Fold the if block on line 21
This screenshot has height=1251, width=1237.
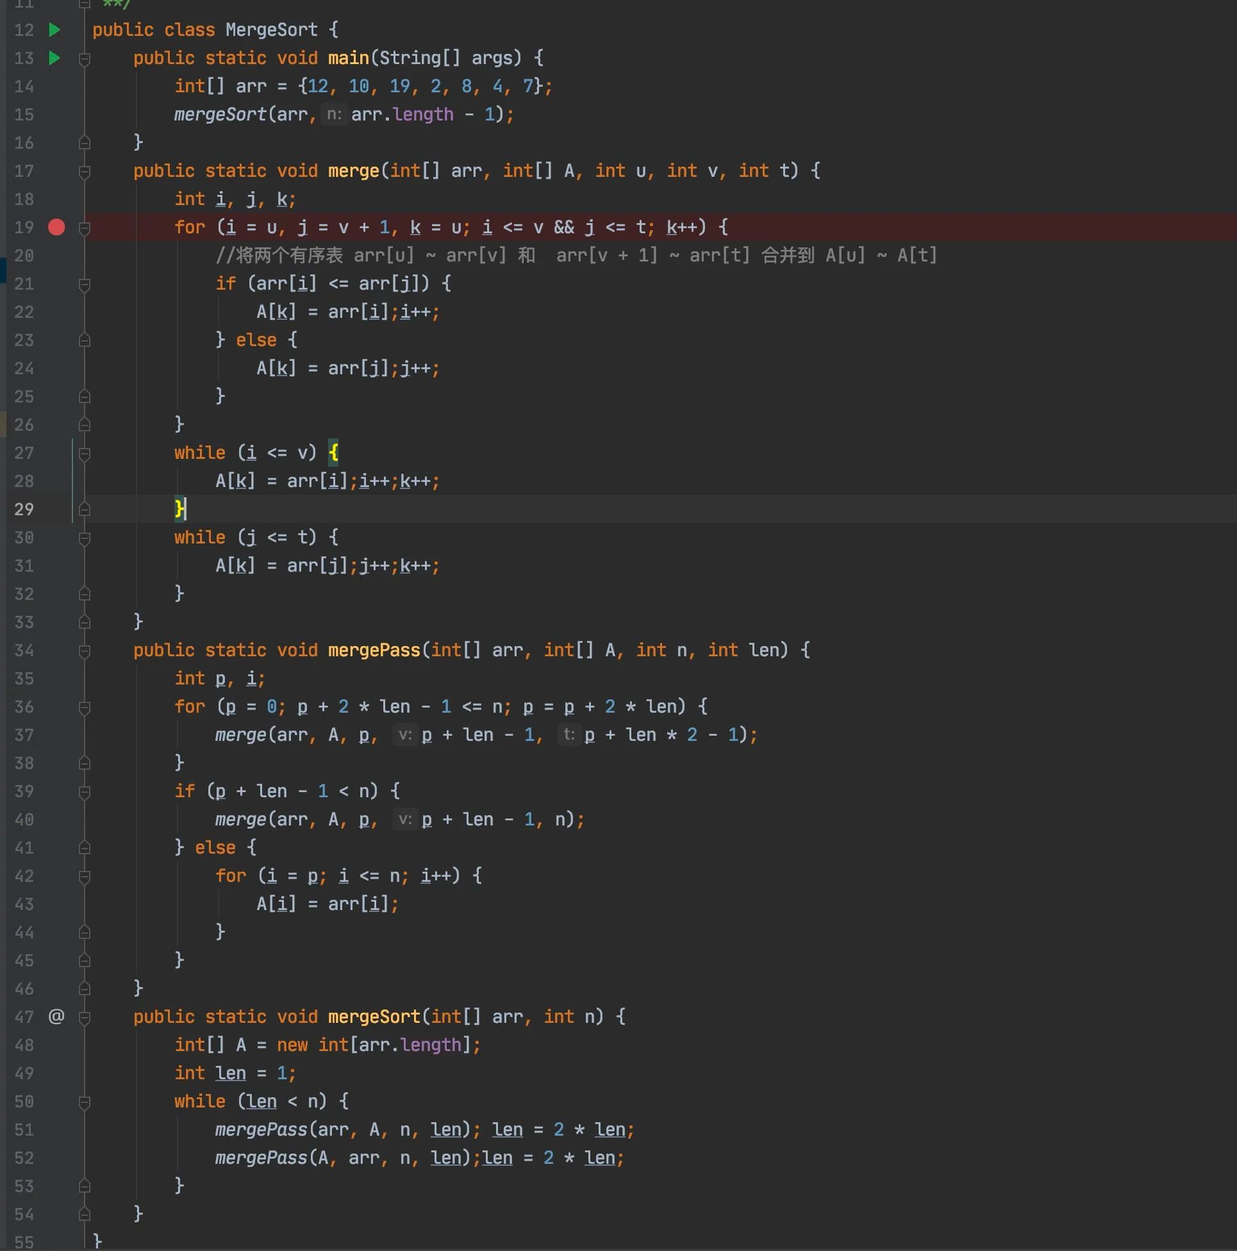pyautogui.click(x=84, y=285)
